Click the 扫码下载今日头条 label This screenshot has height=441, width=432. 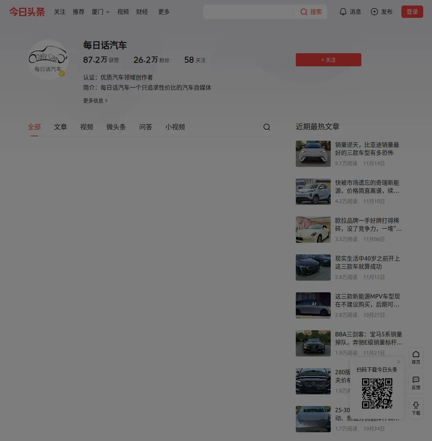[x=377, y=370]
